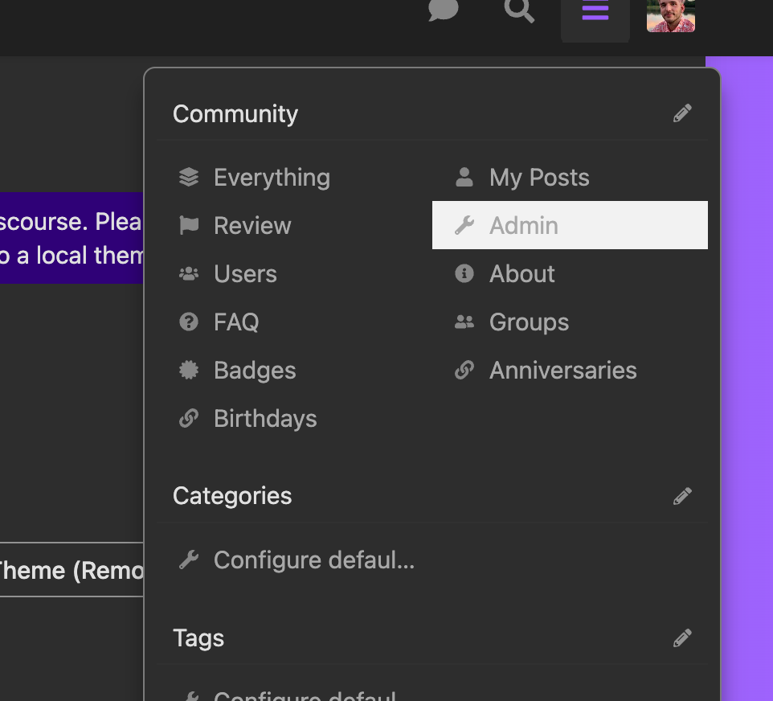Toggle the purple hamburger menu

click(x=595, y=13)
